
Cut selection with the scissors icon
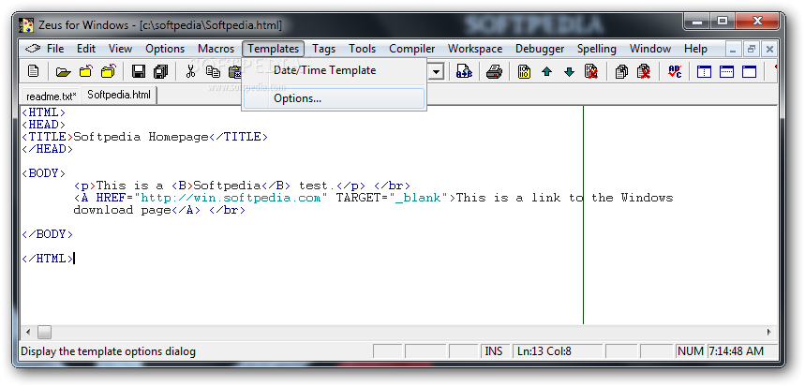click(191, 71)
